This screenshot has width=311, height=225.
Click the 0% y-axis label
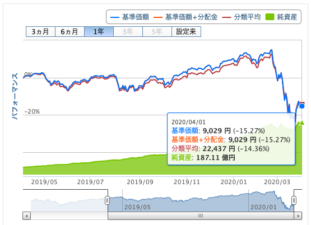tap(28, 74)
